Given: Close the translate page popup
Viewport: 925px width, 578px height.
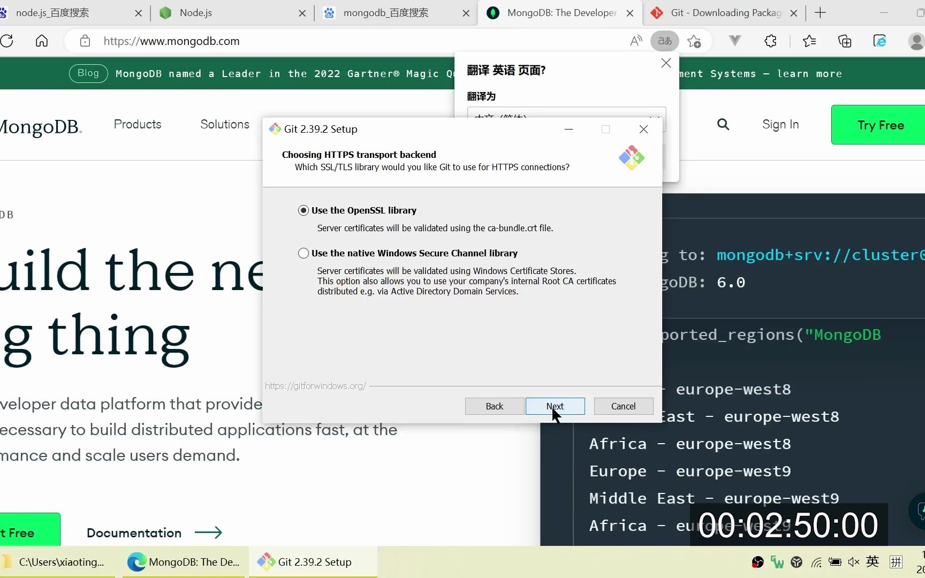Looking at the screenshot, I should (666, 63).
